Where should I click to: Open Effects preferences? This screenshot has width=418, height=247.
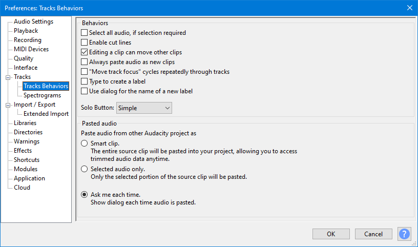23,151
